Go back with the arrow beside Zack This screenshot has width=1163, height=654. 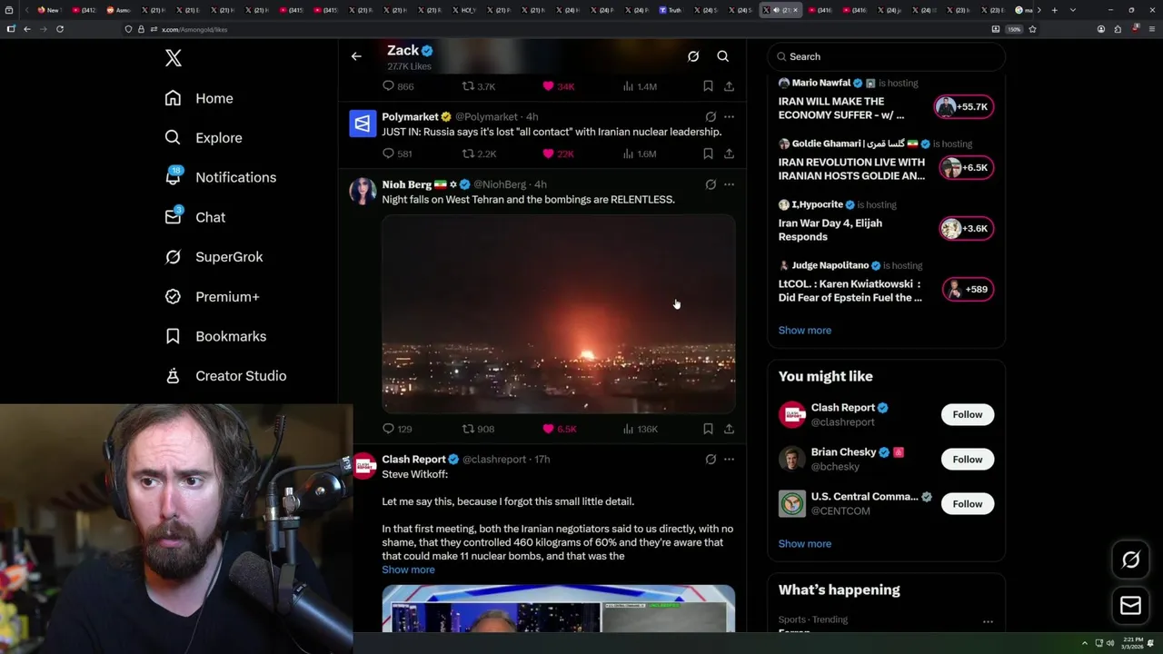click(x=356, y=56)
